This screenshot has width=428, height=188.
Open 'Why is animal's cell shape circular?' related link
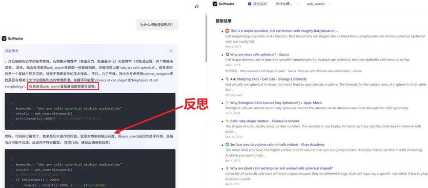[x=268, y=71]
